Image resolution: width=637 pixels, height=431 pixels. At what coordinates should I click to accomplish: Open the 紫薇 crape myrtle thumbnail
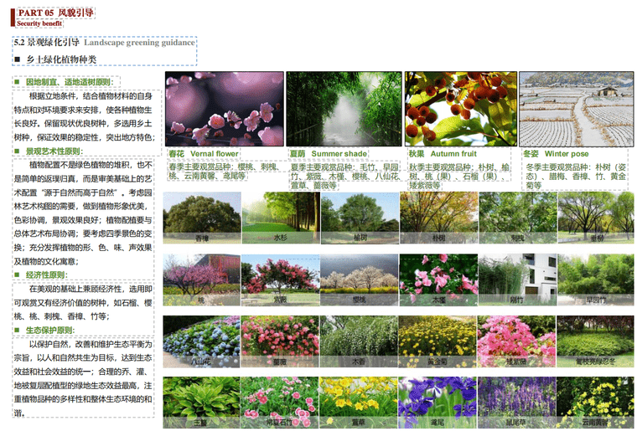(x=280, y=280)
